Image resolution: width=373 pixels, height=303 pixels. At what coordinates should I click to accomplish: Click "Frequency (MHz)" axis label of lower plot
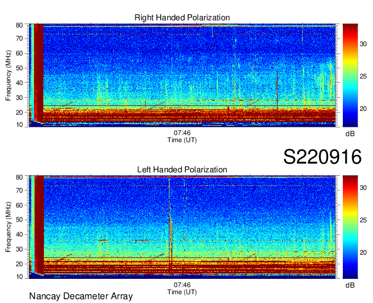tap(8, 227)
